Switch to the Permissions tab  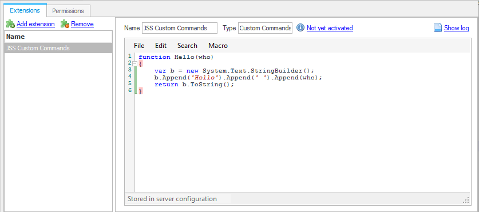click(x=68, y=11)
